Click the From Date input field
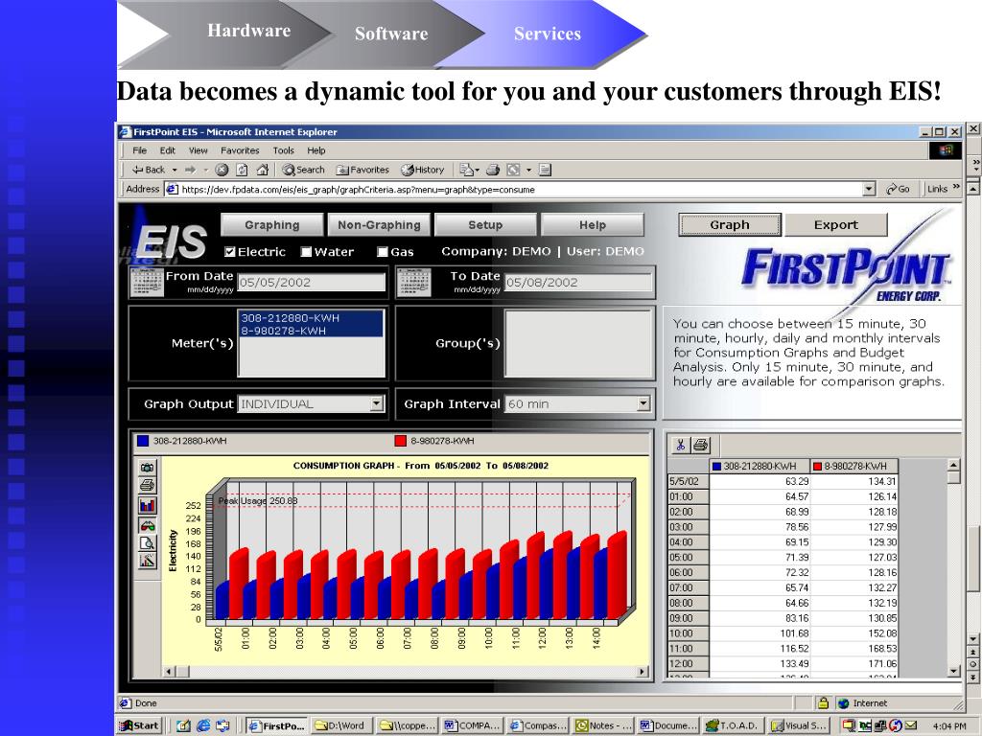The height and width of the screenshot is (736, 982). (312, 283)
